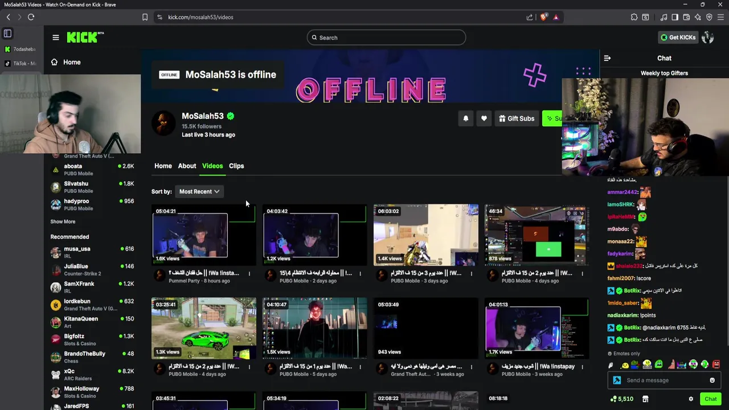This screenshot has height=410, width=729.
Task: Select the Videos tab
Action: coord(212,166)
